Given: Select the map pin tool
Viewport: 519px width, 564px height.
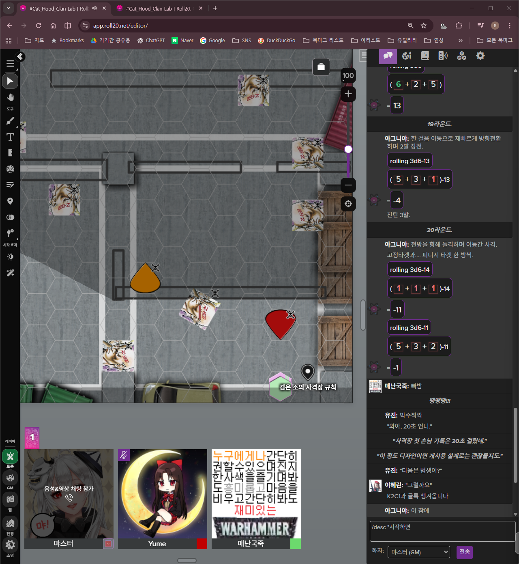Looking at the screenshot, I should tap(10, 201).
